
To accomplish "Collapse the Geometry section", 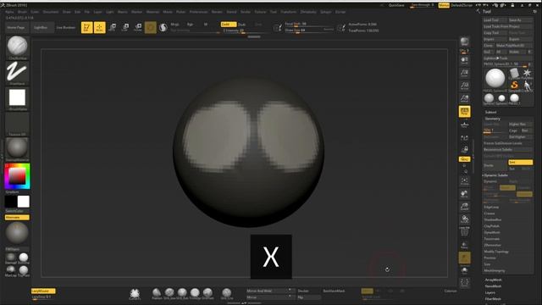I will (493, 119).
